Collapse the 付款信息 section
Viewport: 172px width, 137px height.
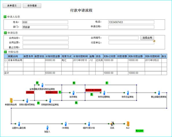pos(5,52)
